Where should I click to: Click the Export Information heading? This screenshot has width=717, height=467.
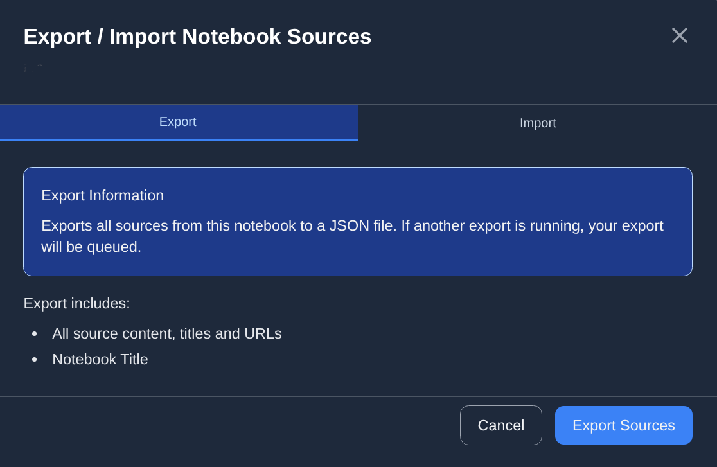(x=102, y=195)
